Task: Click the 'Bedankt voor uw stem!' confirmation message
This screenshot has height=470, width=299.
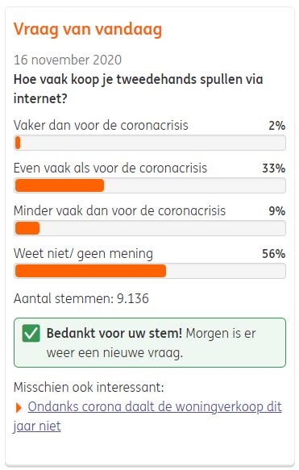Action: click(x=114, y=333)
